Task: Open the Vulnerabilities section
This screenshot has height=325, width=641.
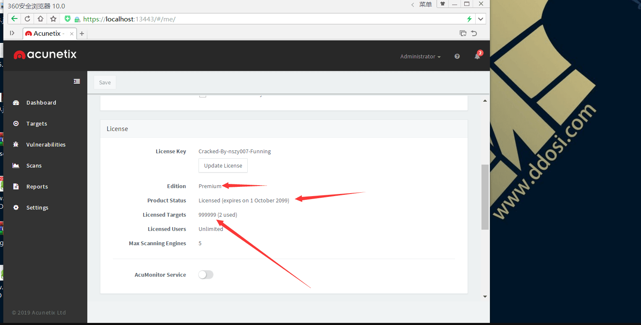Action: tap(45, 144)
